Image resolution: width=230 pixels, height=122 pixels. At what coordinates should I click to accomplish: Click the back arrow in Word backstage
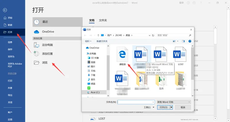pyautogui.click(x=5, y=10)
